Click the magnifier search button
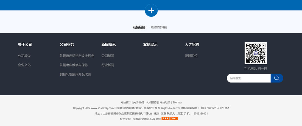Screen dimensions: 302x126 pyautogui.click(x=277, y=78)
